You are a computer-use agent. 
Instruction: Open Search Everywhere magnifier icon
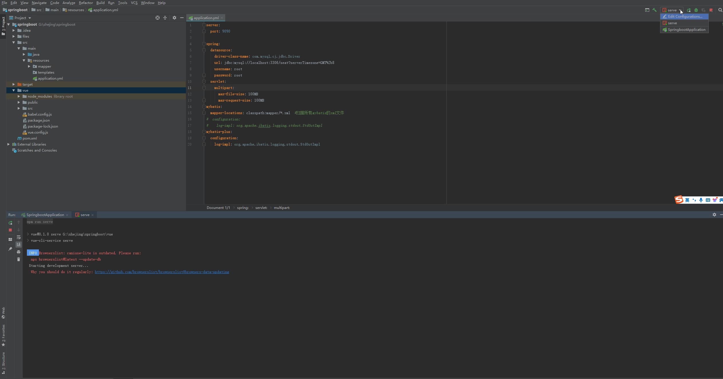pos(720,10)
